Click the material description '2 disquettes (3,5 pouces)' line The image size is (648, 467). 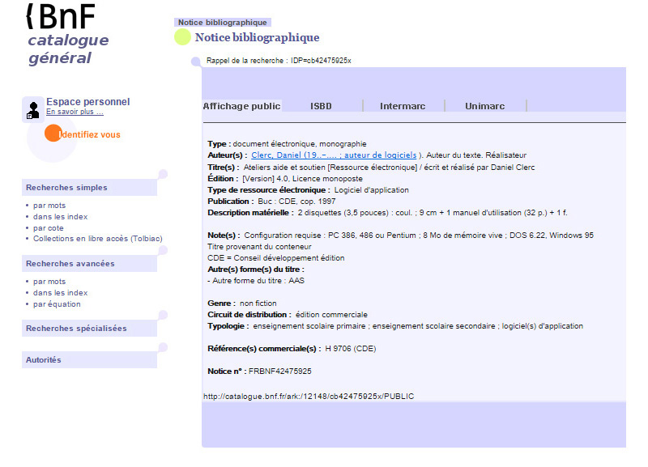(x=433, y=213)
